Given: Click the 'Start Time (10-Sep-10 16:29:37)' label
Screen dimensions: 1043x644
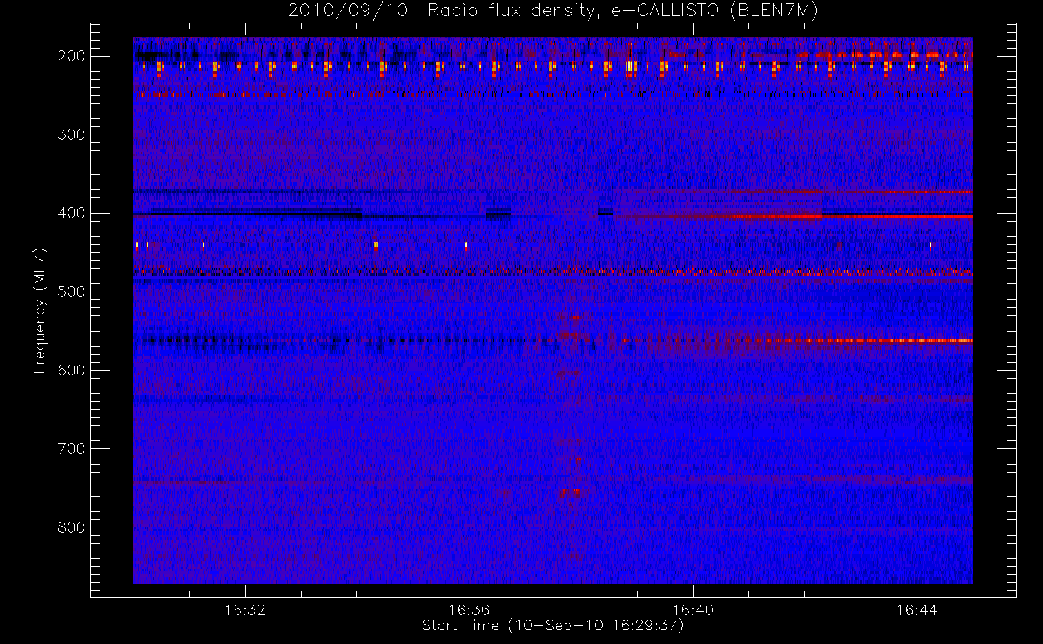Looking at the screenshot, I should [552, 625].
